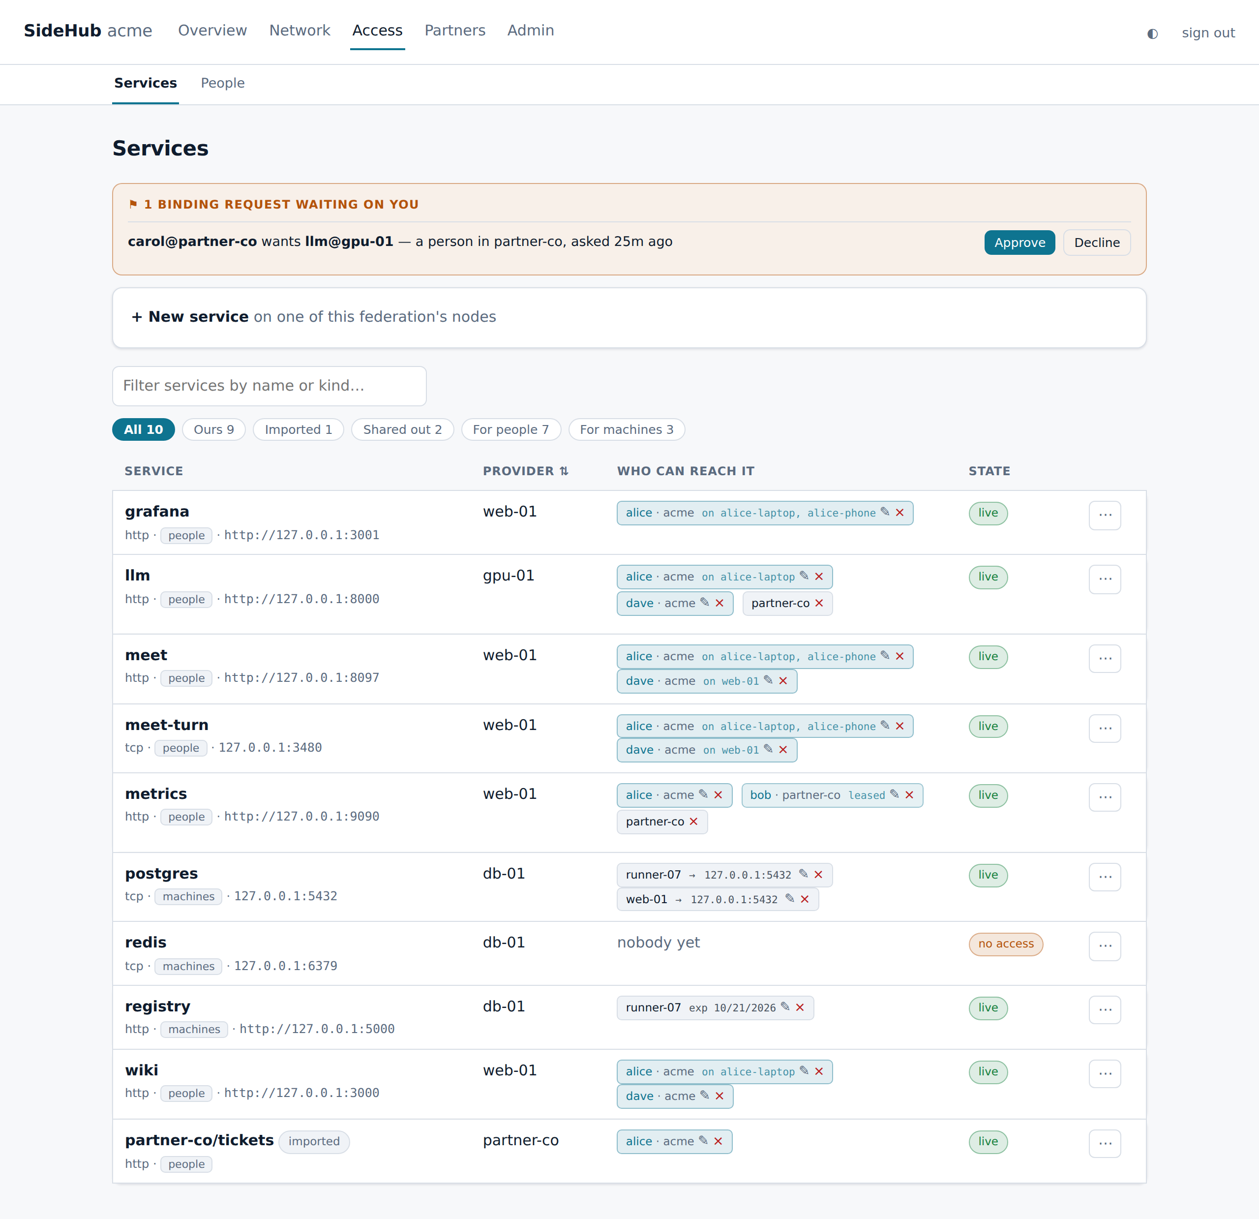1259x1219 pixels.
Task: Remove alice from partner-co/tickets
Action: [x=718, y=1142]
